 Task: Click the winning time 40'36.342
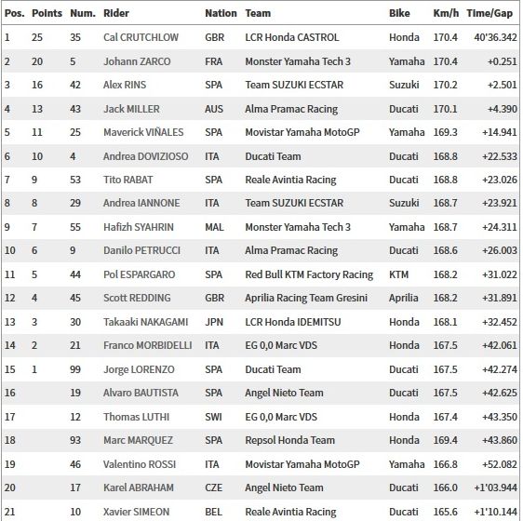pos(495,37)
